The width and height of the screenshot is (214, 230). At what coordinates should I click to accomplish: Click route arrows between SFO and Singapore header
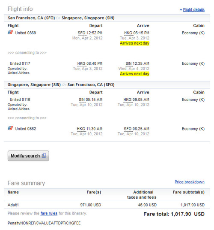(58, 18)
